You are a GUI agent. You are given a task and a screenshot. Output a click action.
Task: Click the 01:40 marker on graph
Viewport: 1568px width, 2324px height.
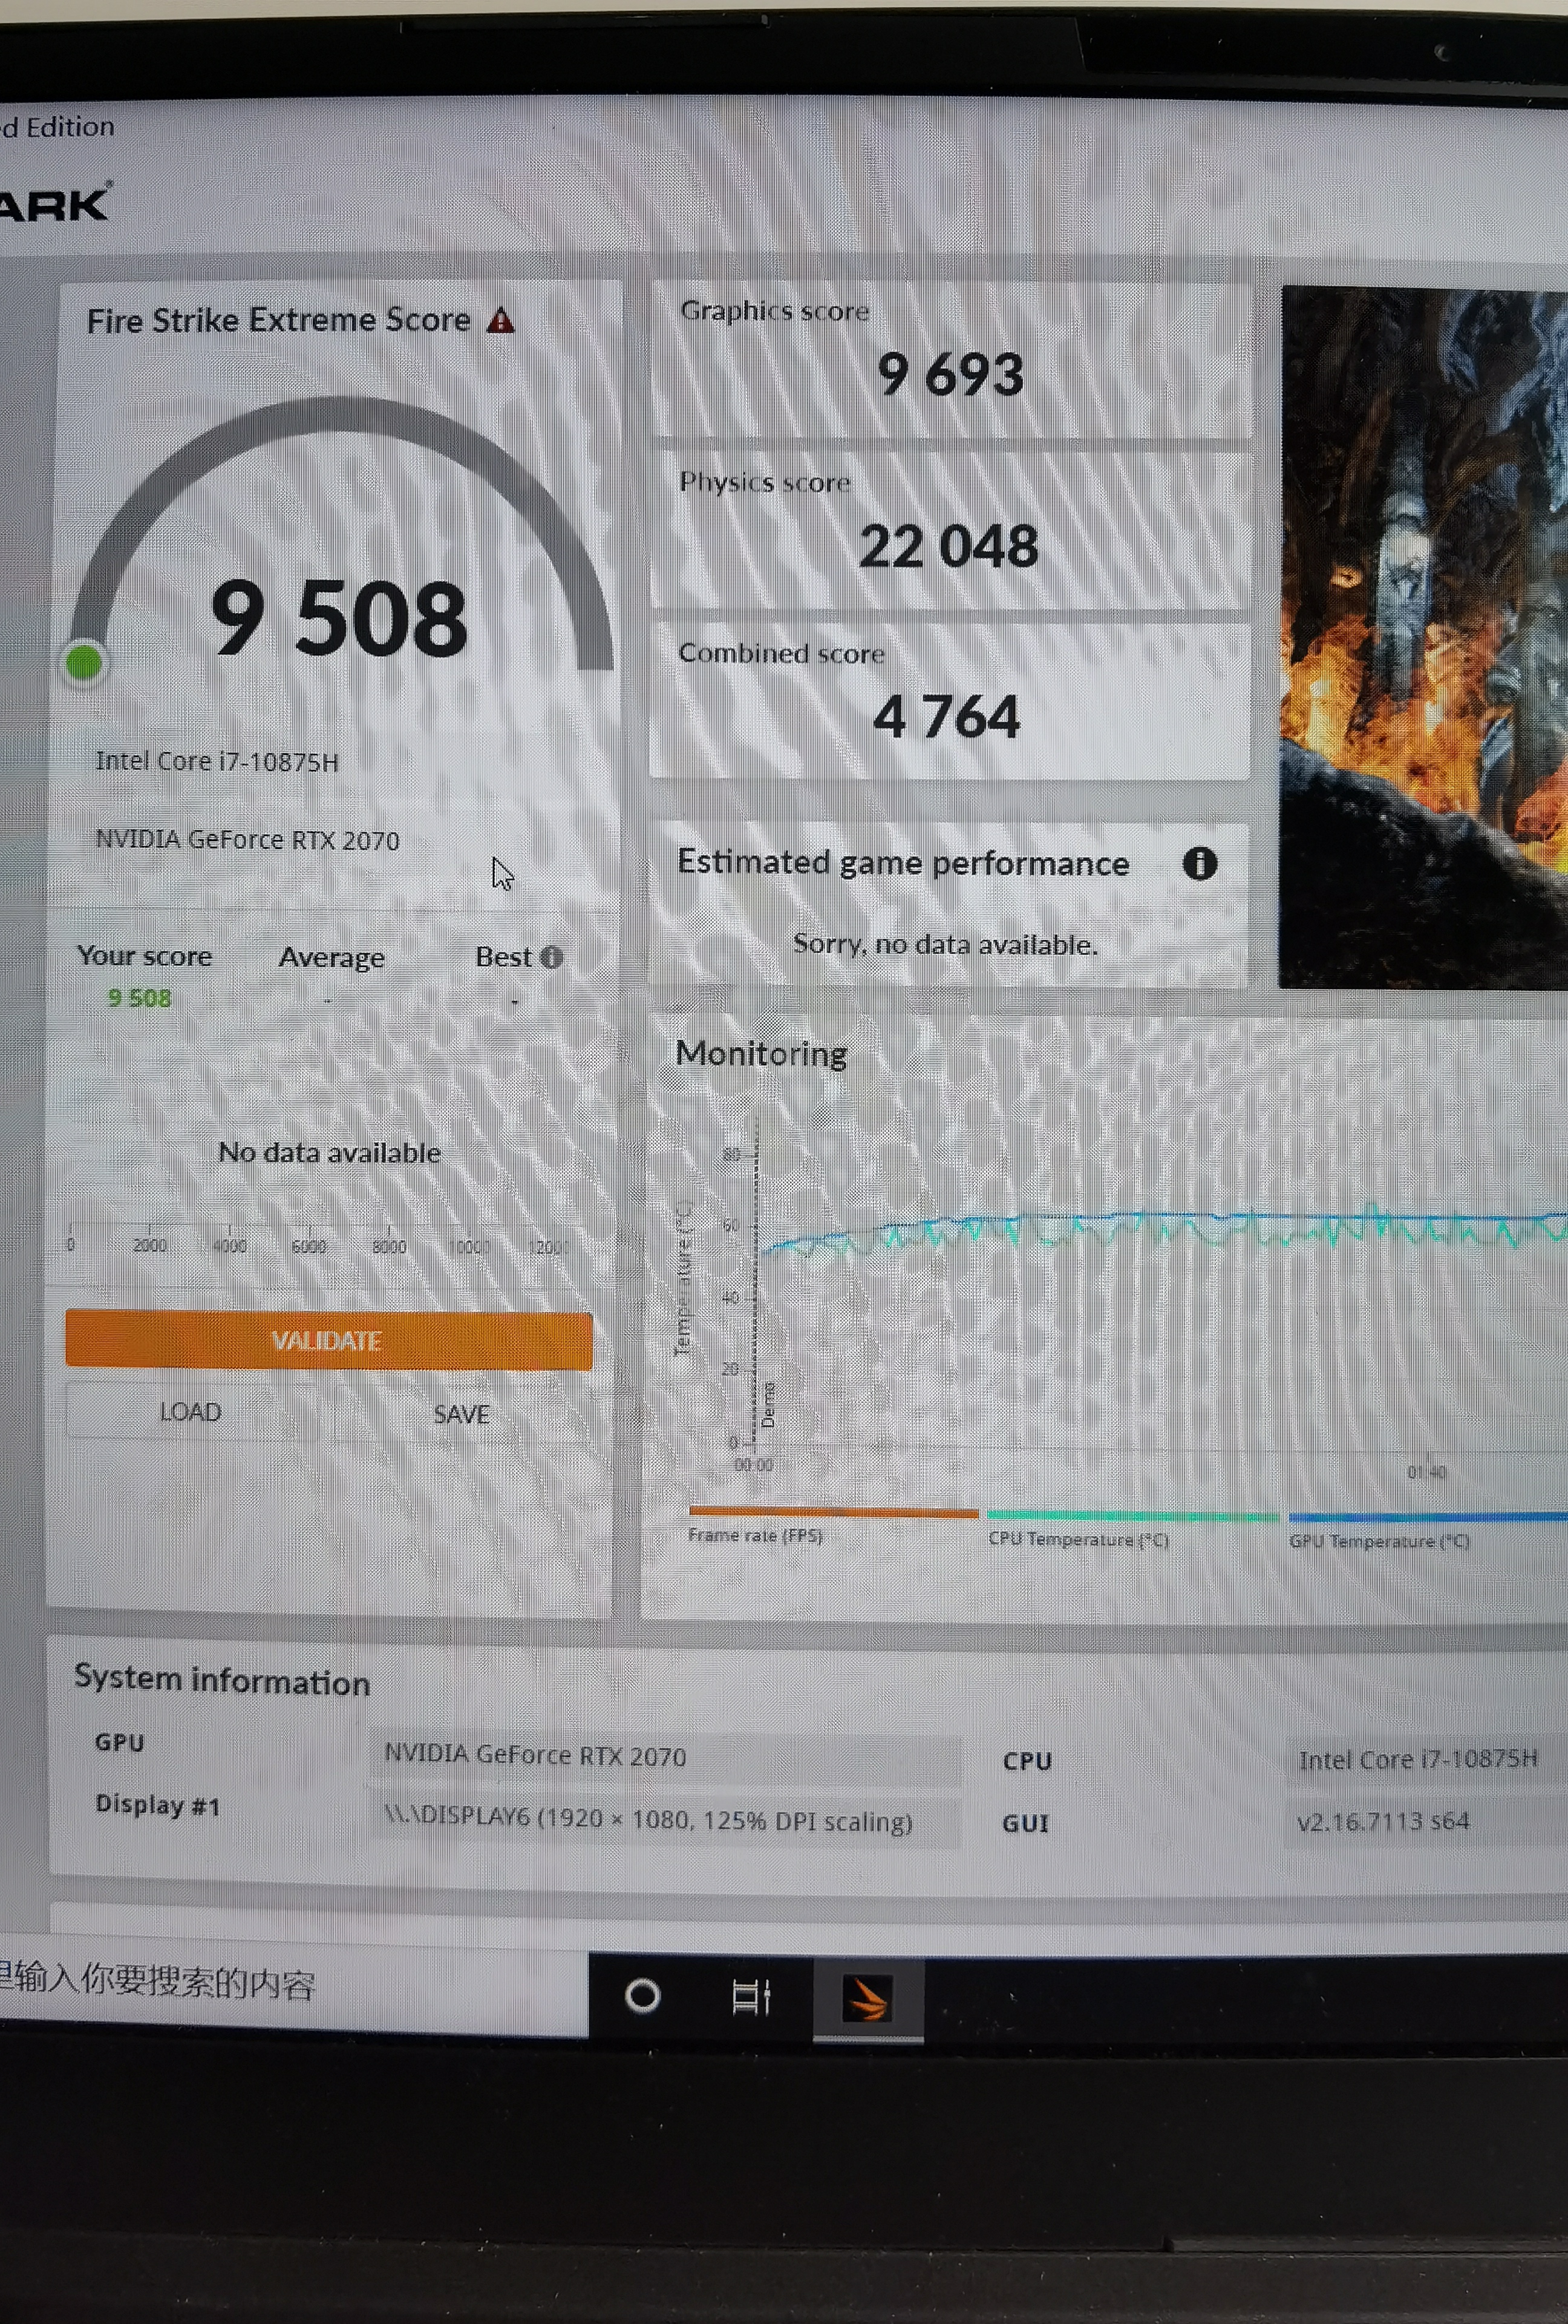1427,1472
